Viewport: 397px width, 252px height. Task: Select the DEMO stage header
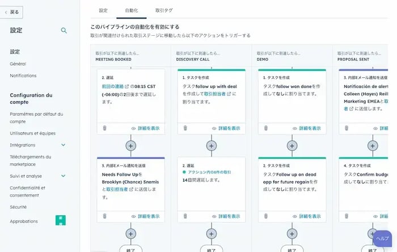point(262,59)
